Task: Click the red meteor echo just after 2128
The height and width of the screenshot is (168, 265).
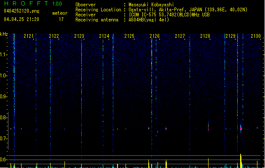Action: pos(208,127)
